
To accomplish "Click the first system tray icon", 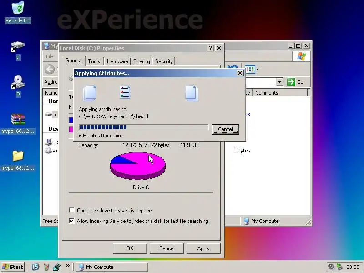I will [x=331, y=267].
